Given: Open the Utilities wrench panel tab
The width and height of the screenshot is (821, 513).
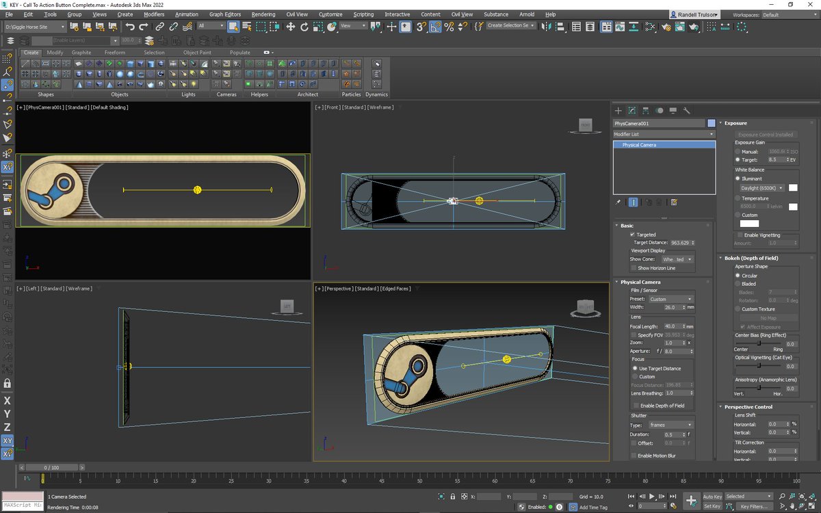Looking at the screenshot, I should click(x=687, y=110).
